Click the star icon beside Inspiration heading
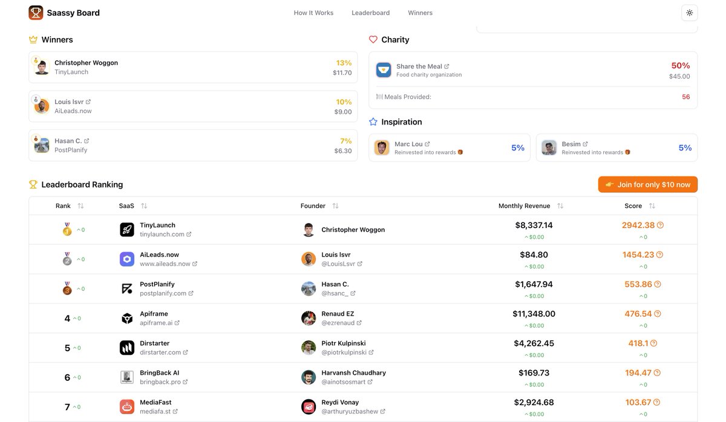Viewport: 726px width, 422px height. pos(373,122)
